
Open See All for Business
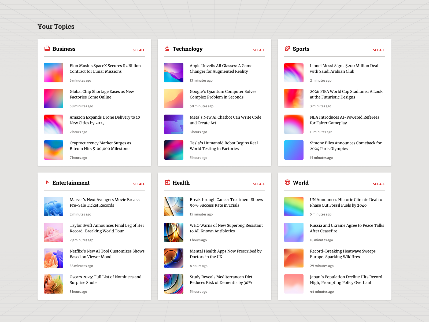[139, 50]
